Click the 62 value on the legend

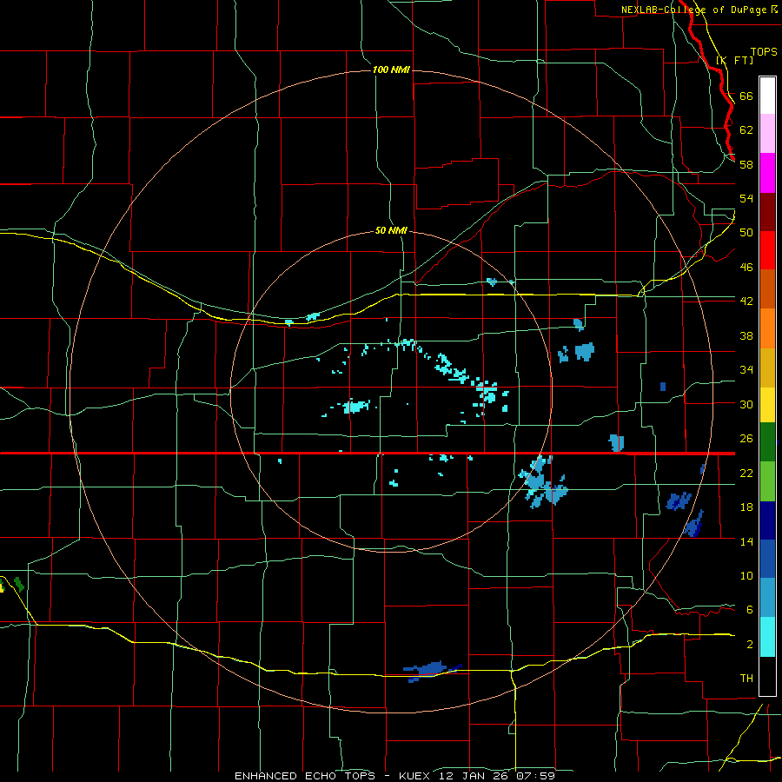pos(746,129)
